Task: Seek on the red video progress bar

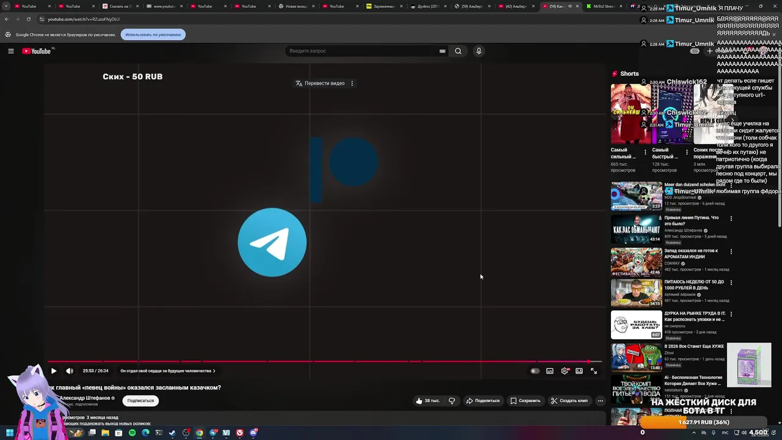Action: [x=325, y=361]
